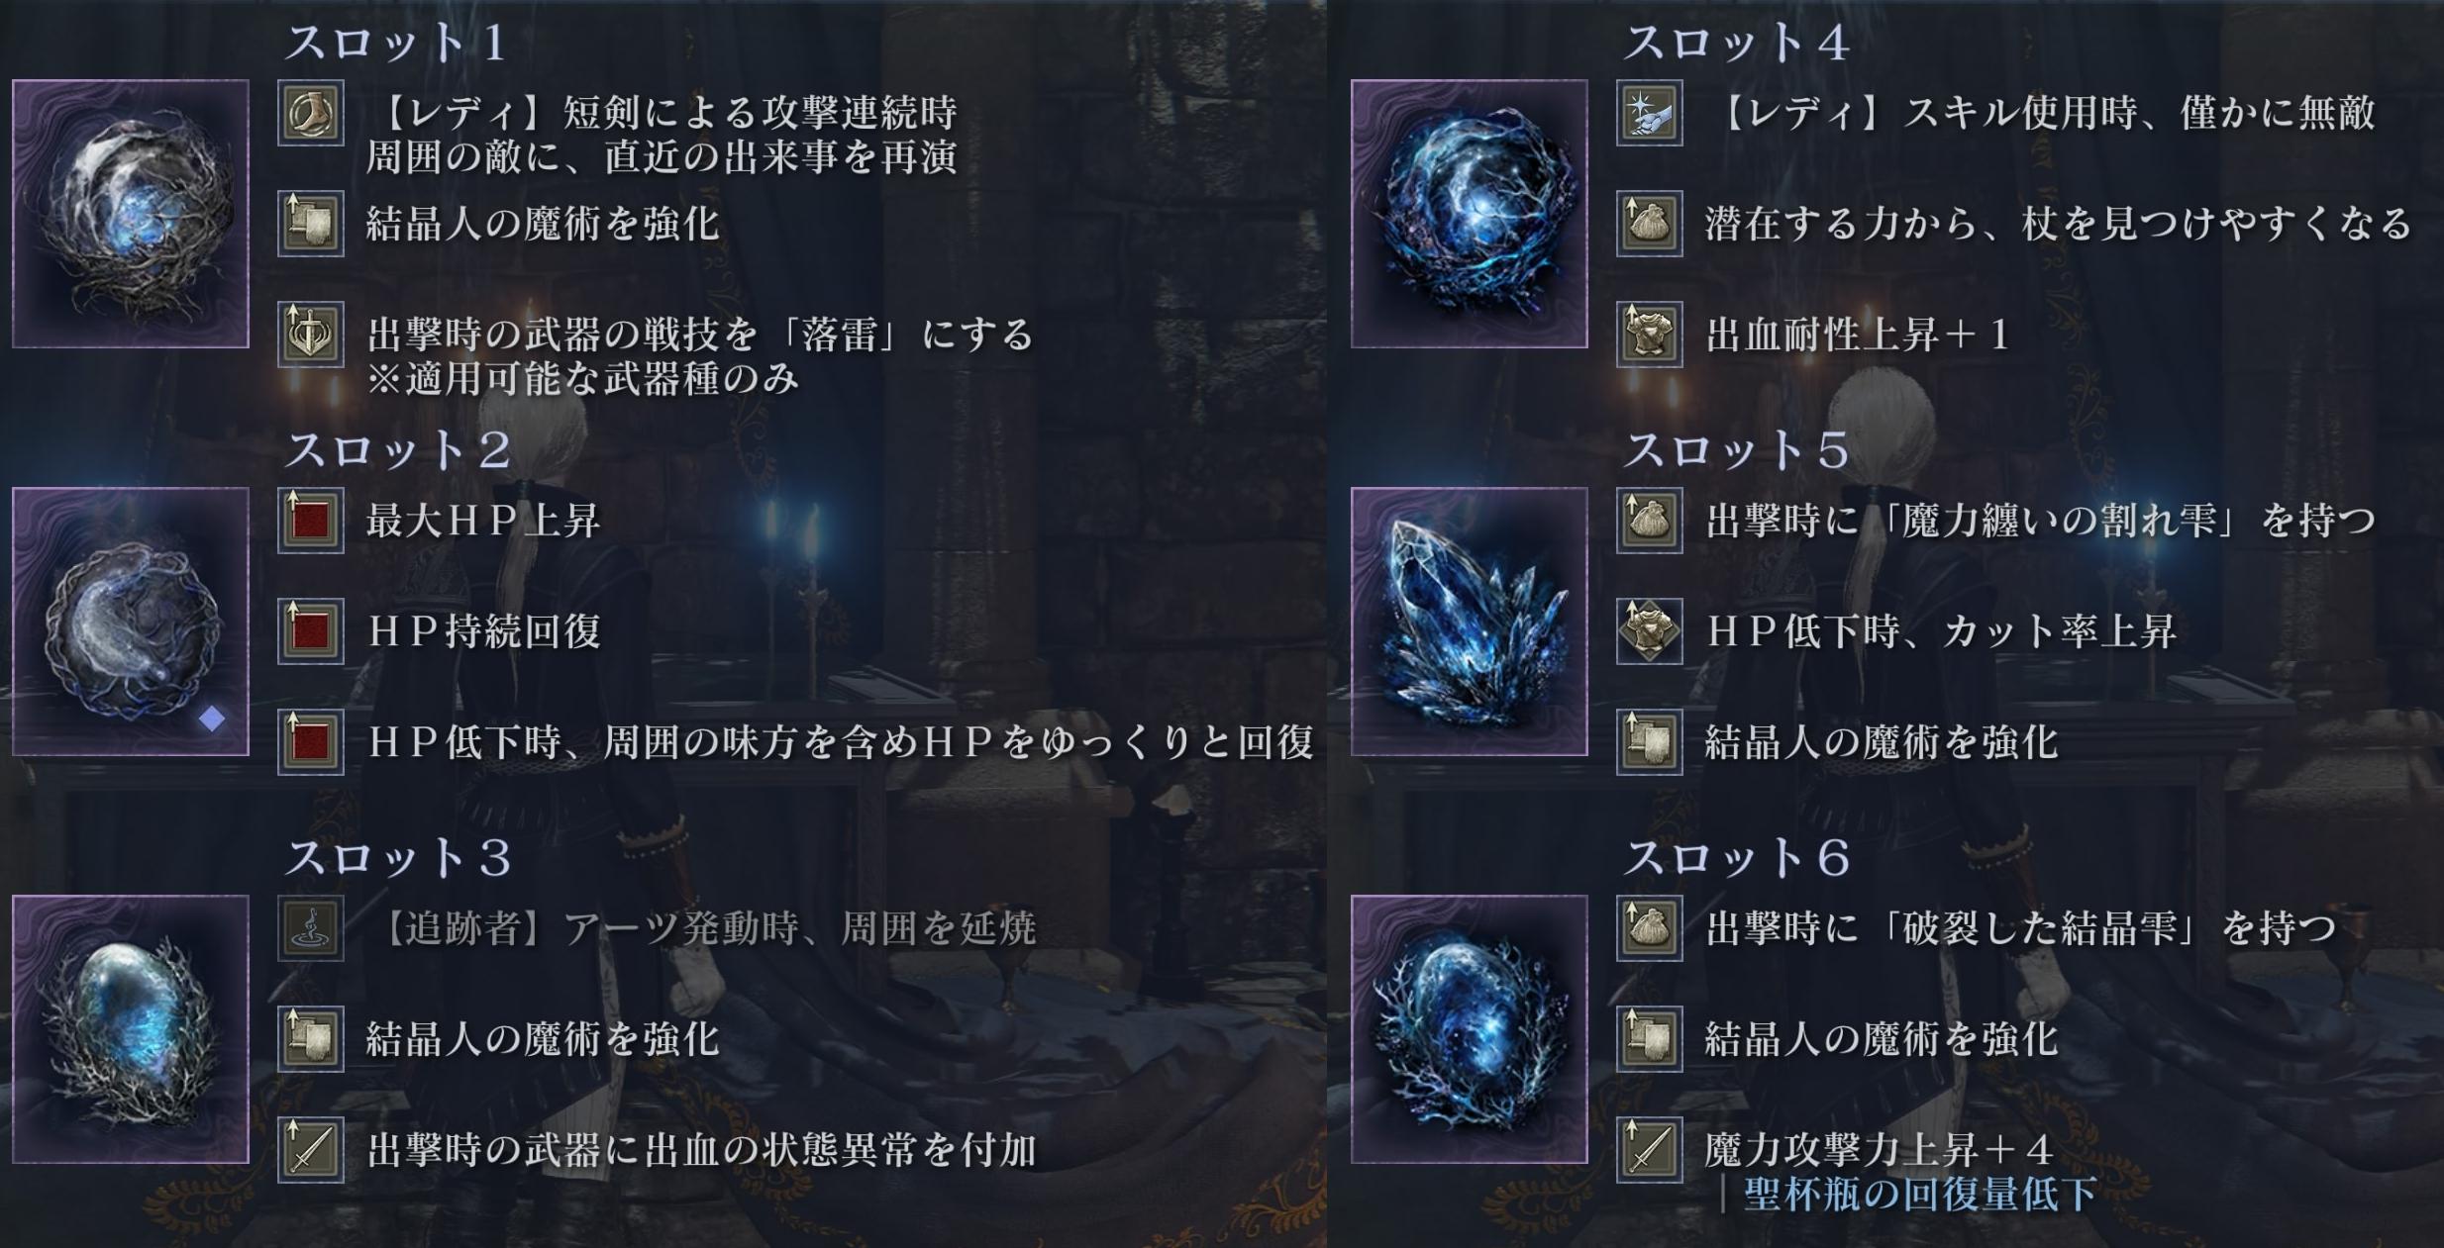
Task: Click the 聖杯瓶の回復量低下 penalty text
Action: tap(1920, 1195)
